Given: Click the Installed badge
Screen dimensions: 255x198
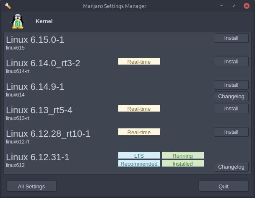Looking at the screenshot, I should [183, 163].
